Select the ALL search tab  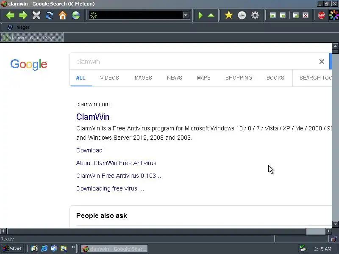coord(81,78)
